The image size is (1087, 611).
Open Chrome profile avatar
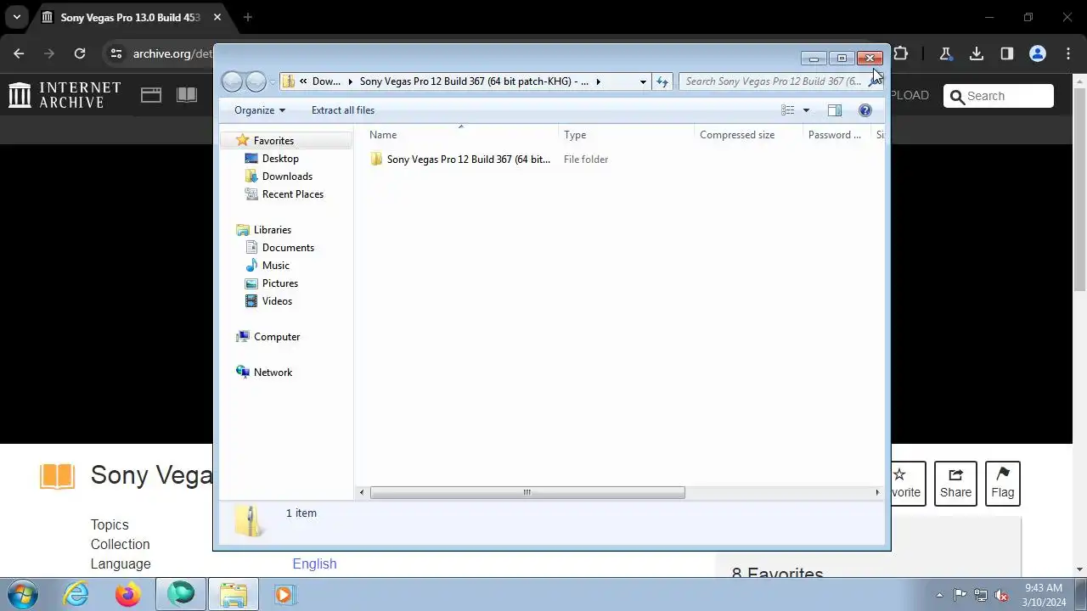point(1038,53)
